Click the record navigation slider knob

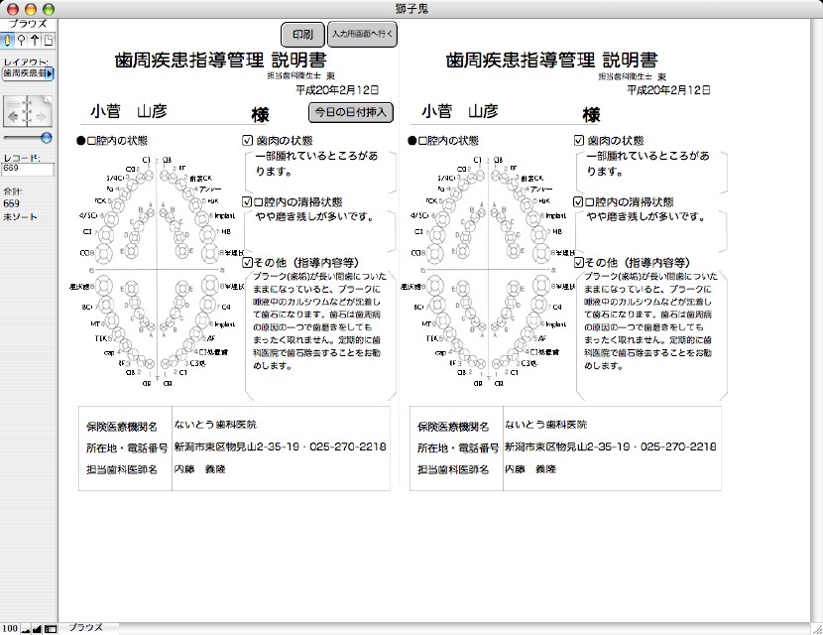click(x=47, y=138)
